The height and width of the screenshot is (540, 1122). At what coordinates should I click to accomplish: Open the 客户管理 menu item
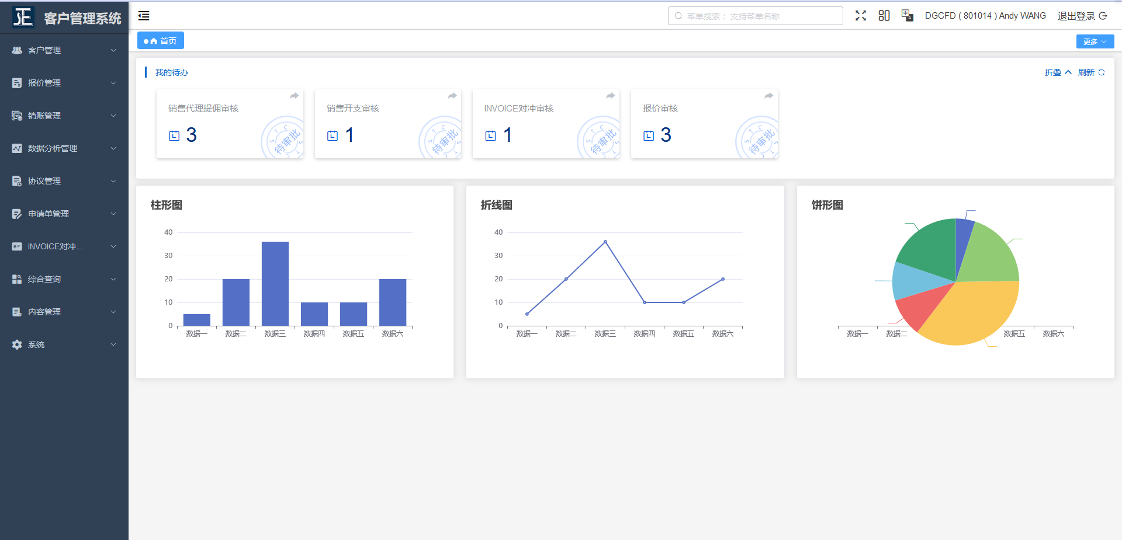click(64, 50)
